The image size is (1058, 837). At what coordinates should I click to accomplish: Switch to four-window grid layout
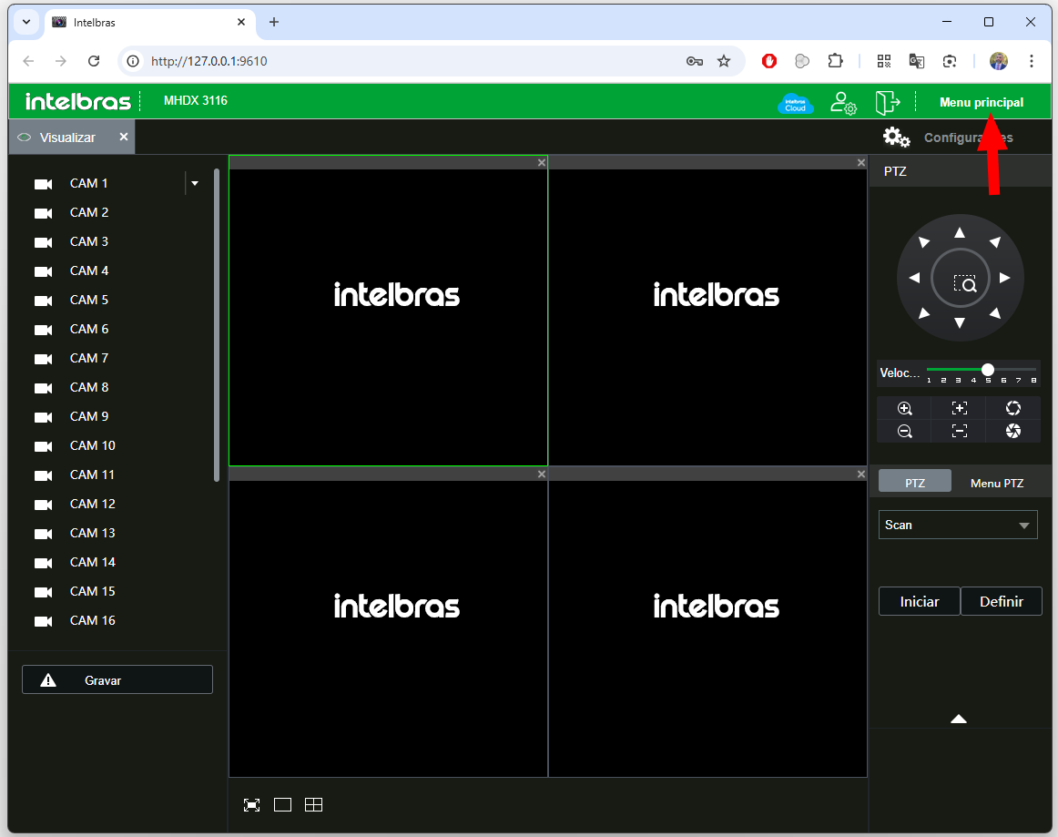pyautogui.click(x=314, y=804)
